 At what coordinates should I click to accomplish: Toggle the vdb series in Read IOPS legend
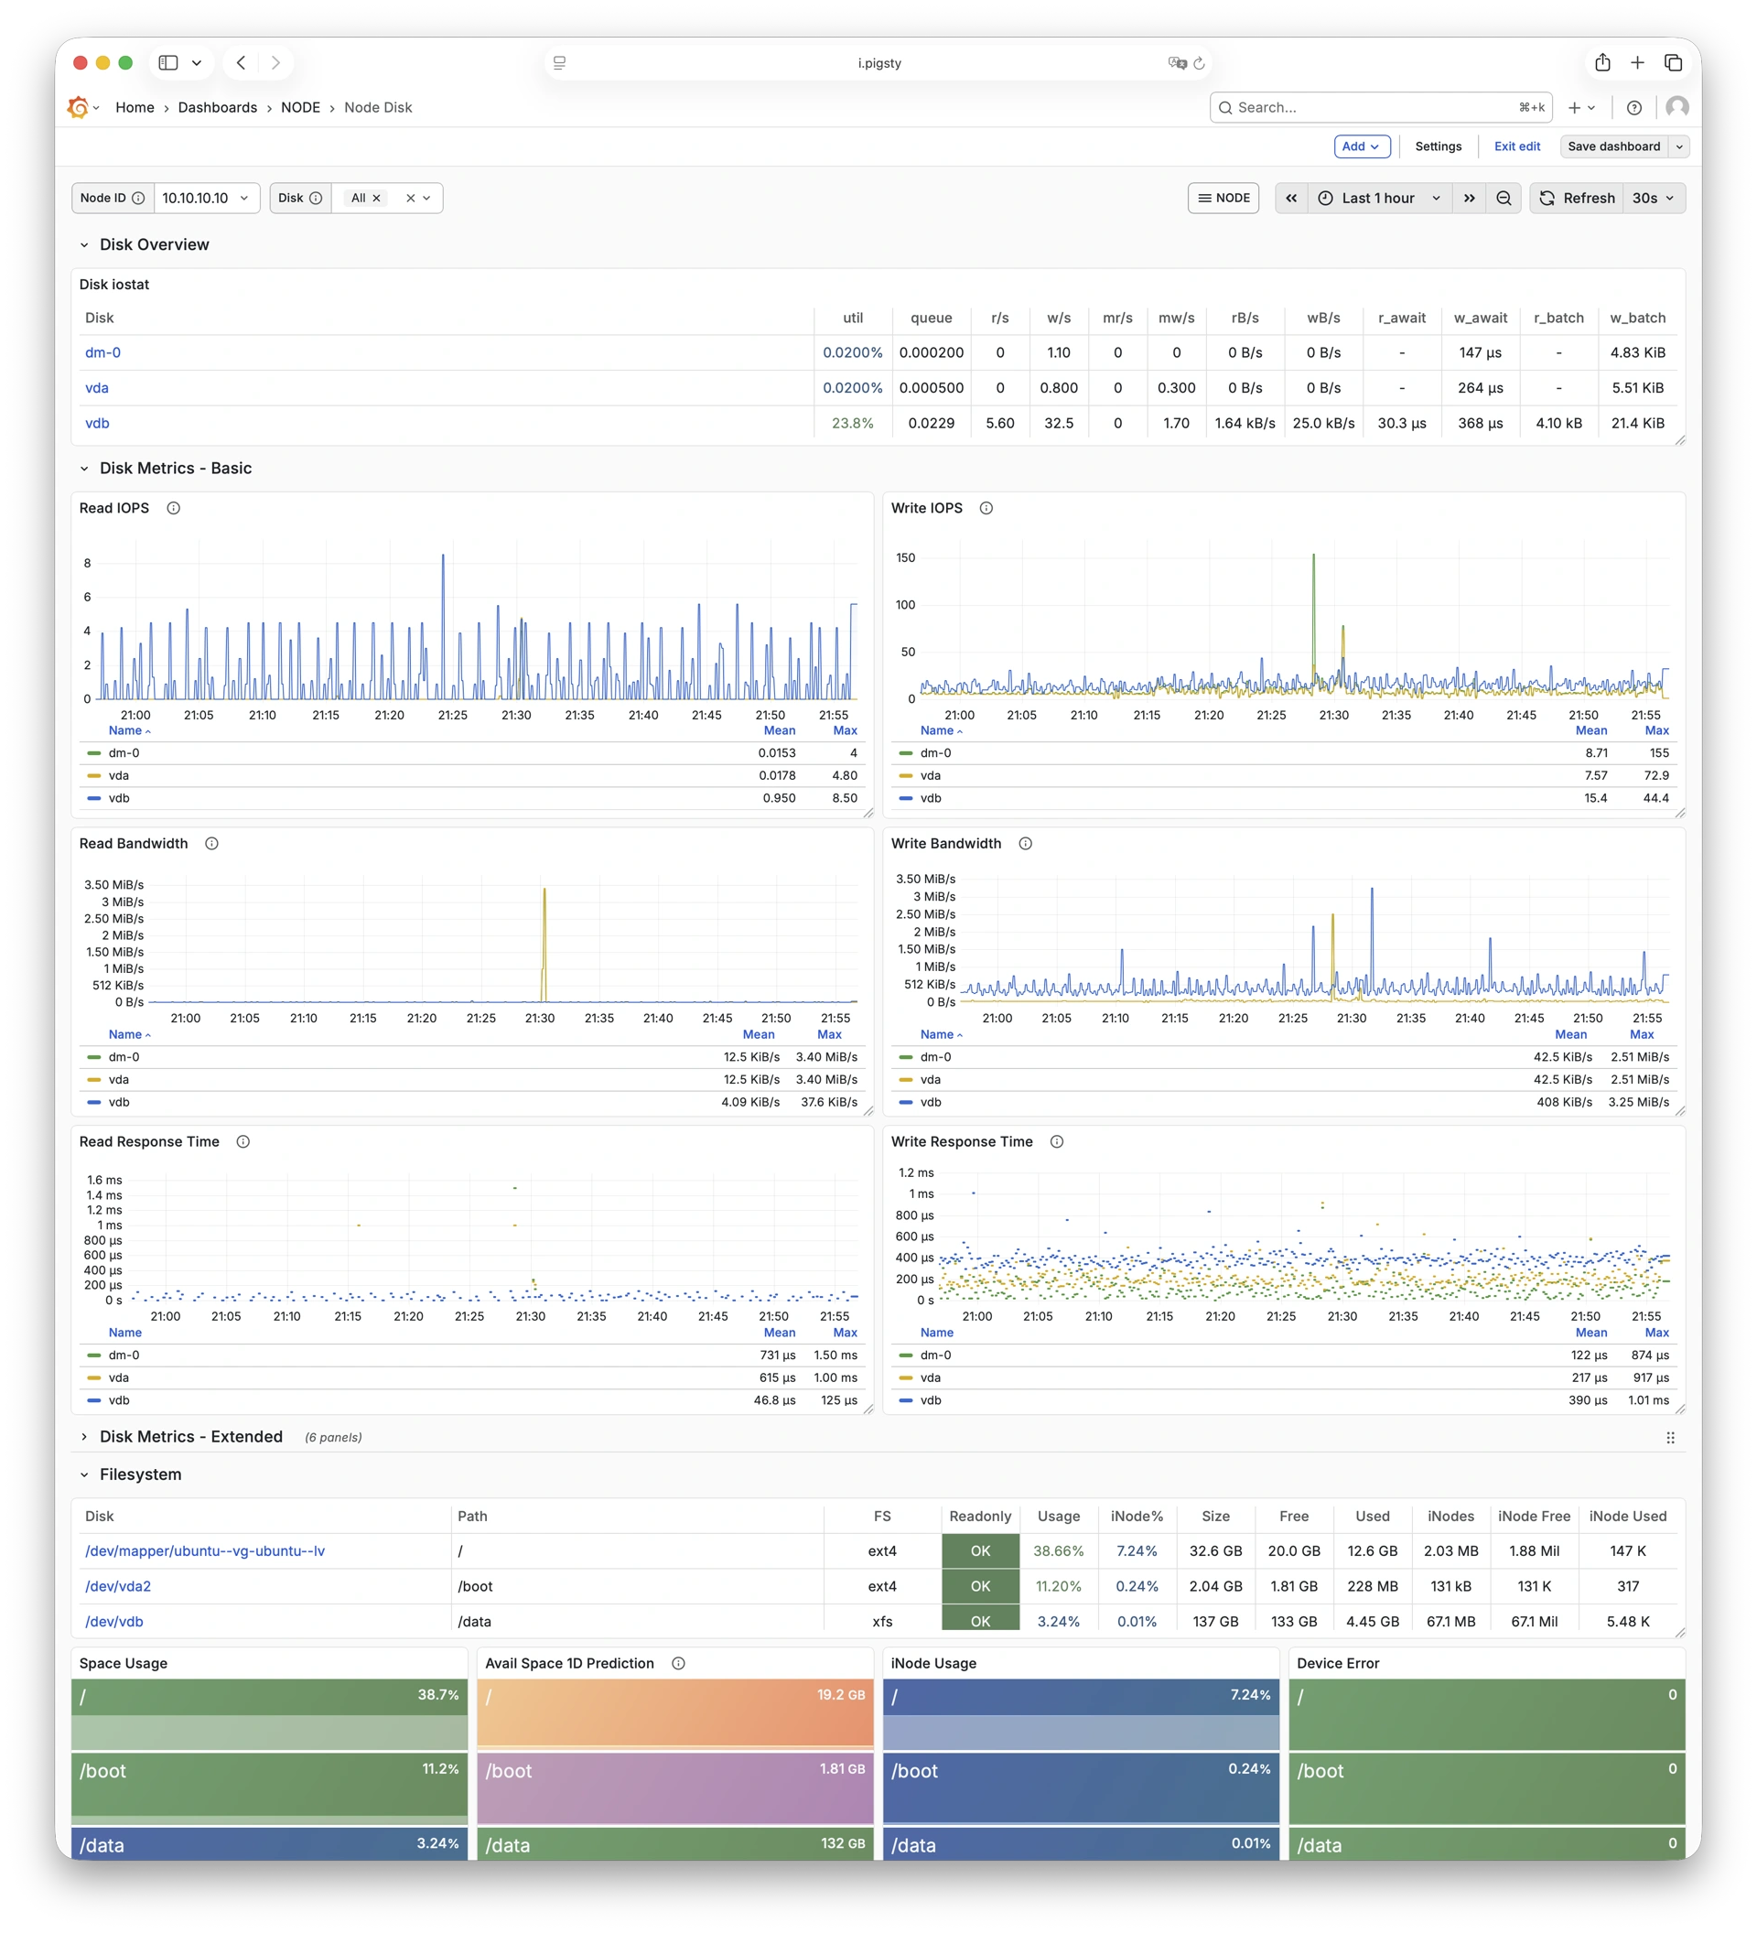[119, 798]
